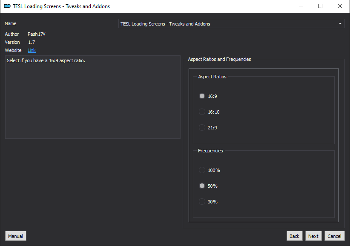Choose the 16:10 aspect ratio option

[202, 112]
